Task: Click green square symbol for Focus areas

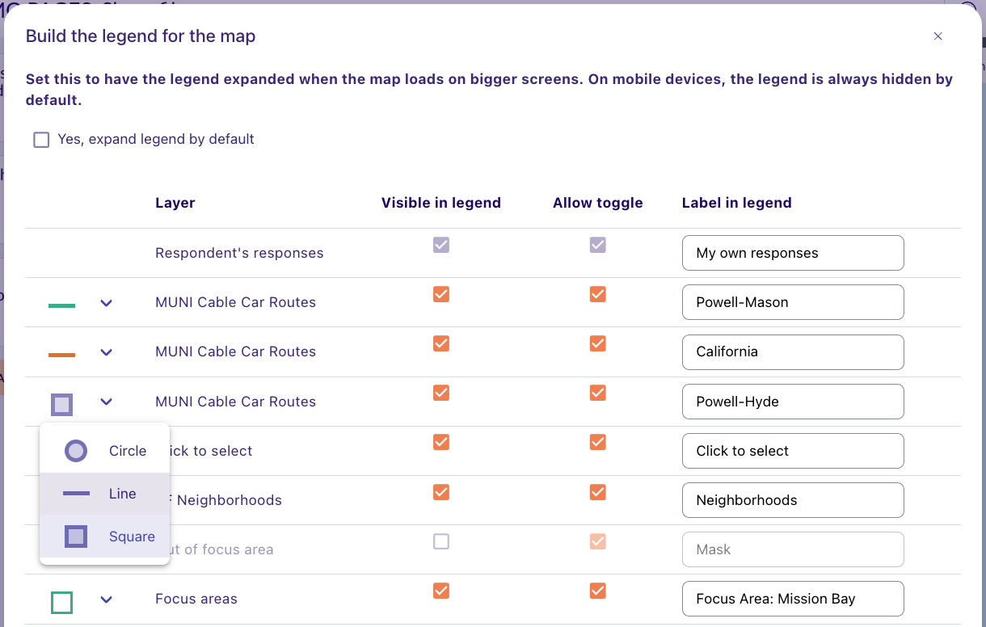Action: coord(61,602)
